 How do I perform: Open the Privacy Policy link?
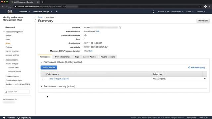[191, 118]
